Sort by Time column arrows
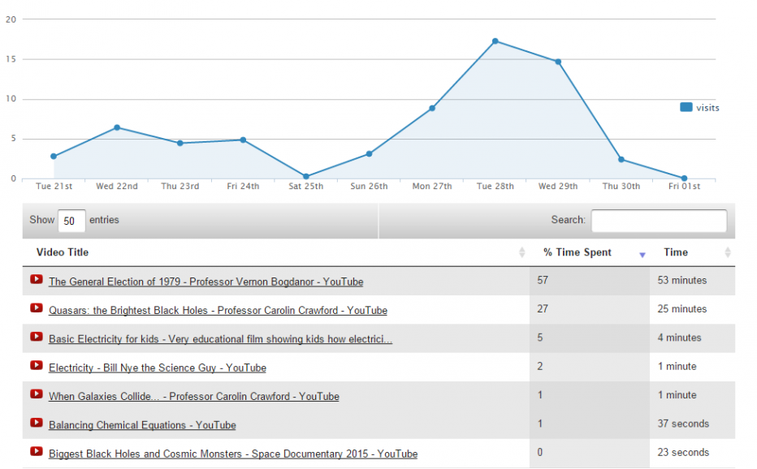Viewport: 757px width, 469px height. tap(728, 252)
